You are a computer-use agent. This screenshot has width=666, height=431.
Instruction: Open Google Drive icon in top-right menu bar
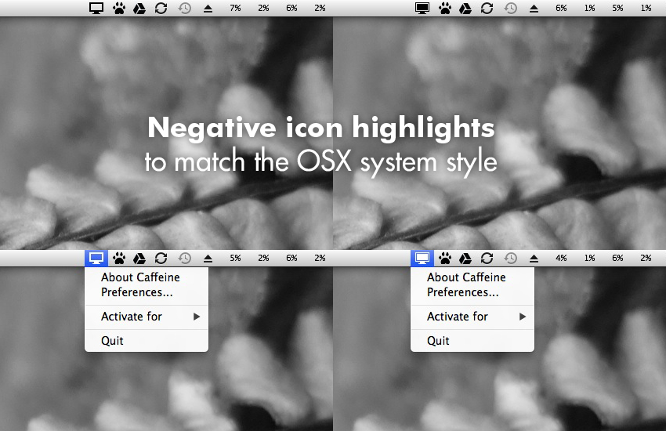tap(465, 9)
